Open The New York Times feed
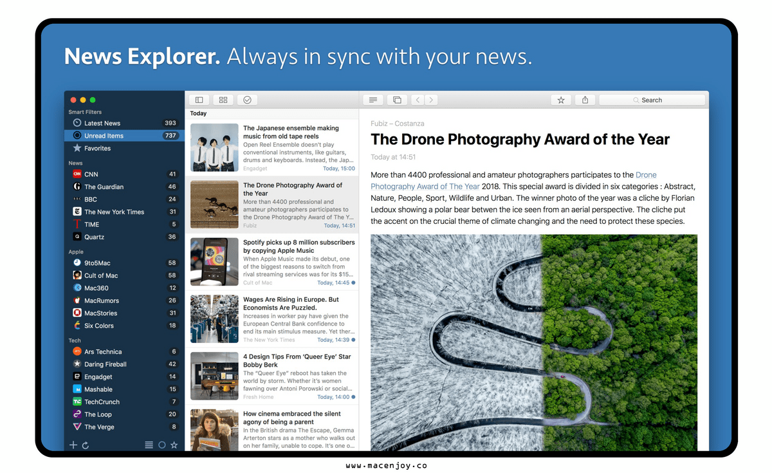The height and width of the screenshot is (473, 772). point(124,212)
